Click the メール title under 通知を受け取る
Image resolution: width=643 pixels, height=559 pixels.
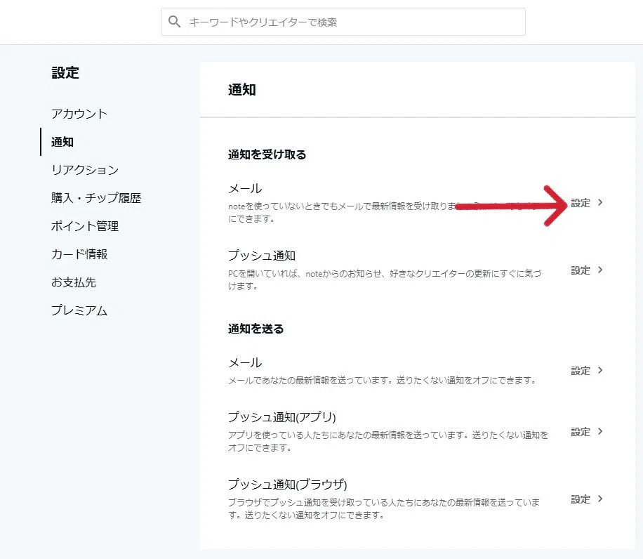245,189
